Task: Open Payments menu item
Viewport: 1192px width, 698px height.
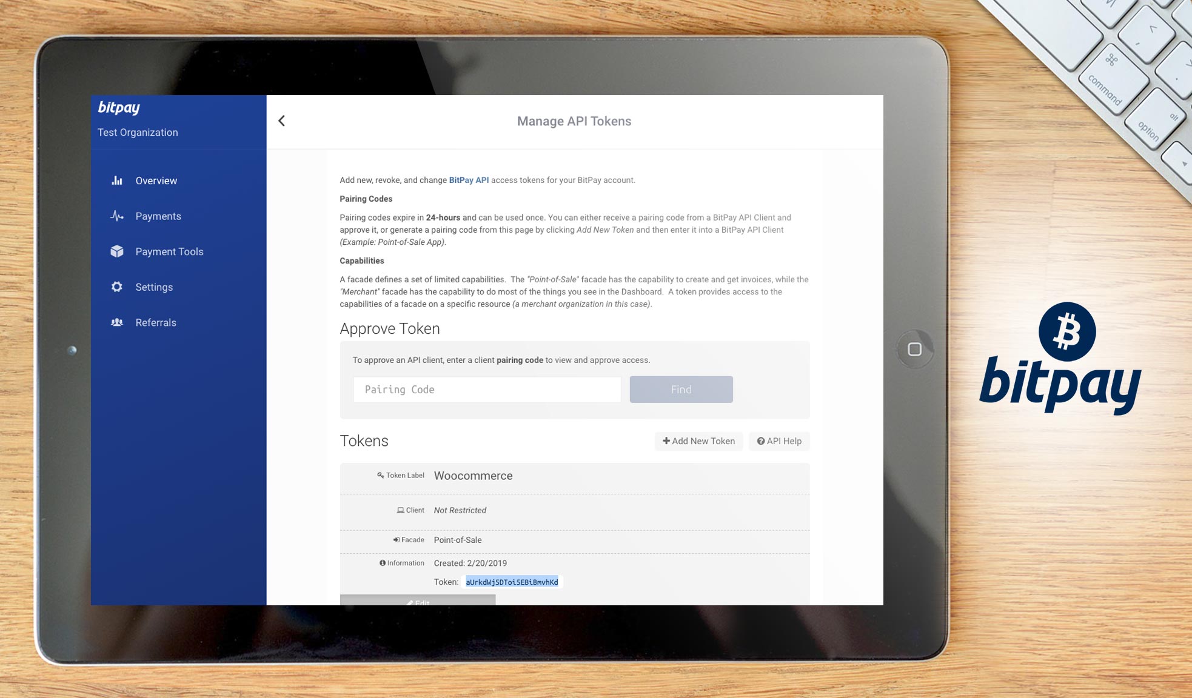Action: point(158,216)
